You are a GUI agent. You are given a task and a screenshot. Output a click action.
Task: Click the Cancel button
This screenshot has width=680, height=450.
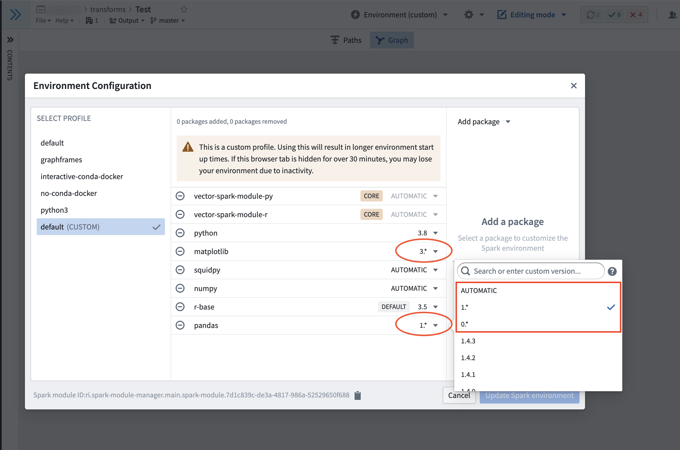tap(459, 395)
